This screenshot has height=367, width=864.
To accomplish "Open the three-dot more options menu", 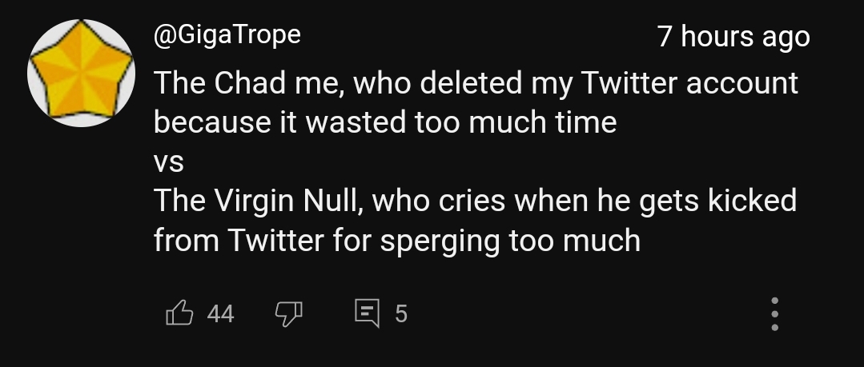I will coord(774,314).
